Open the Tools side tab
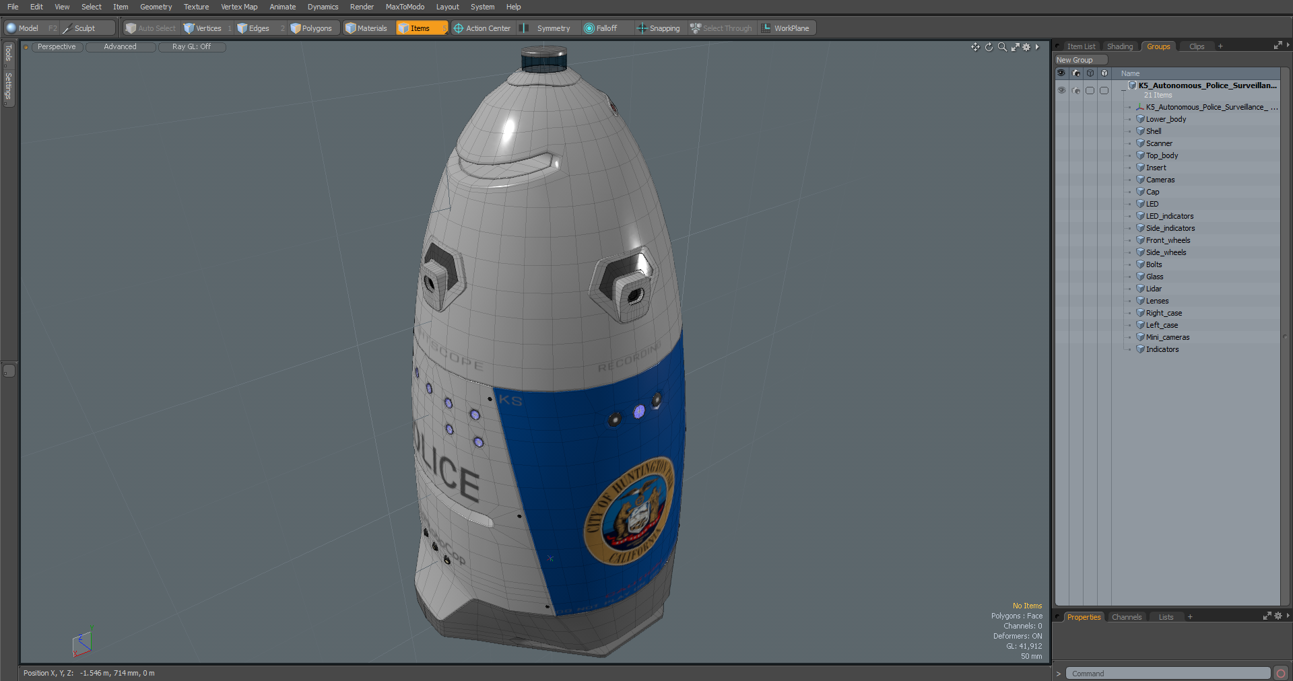The image size is (1293, 681). click(x=8, y=53)
